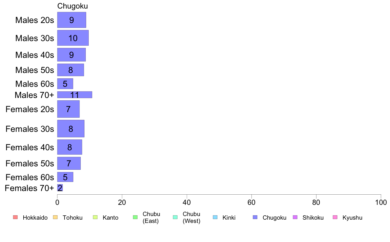This screenshot has width=390, height=242.
Task: Click the Chubu (East) green legend swatch
Action: pos(135,217)
